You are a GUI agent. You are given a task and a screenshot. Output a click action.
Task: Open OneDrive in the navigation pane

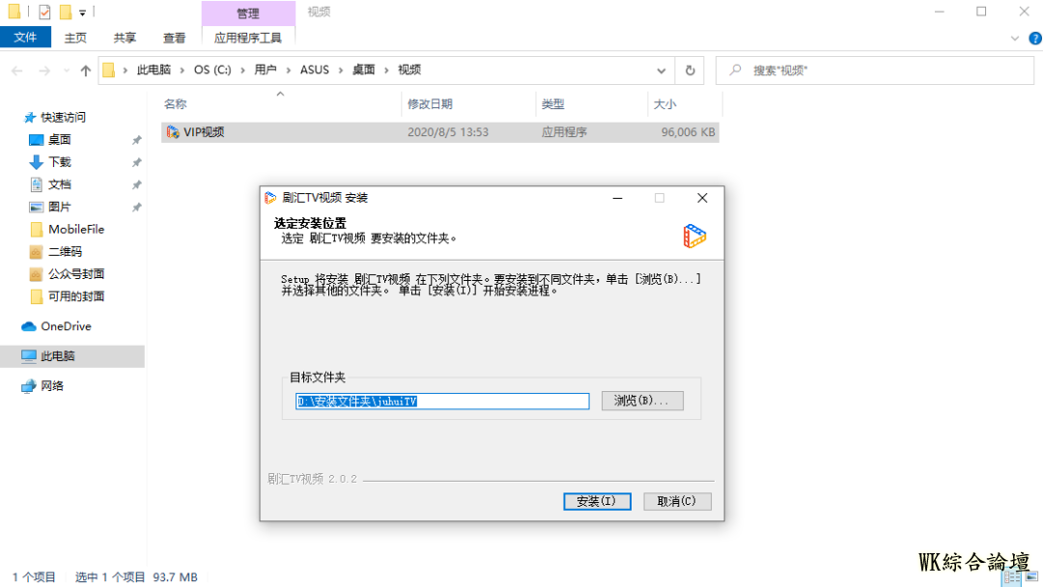[x=66, y=326]
